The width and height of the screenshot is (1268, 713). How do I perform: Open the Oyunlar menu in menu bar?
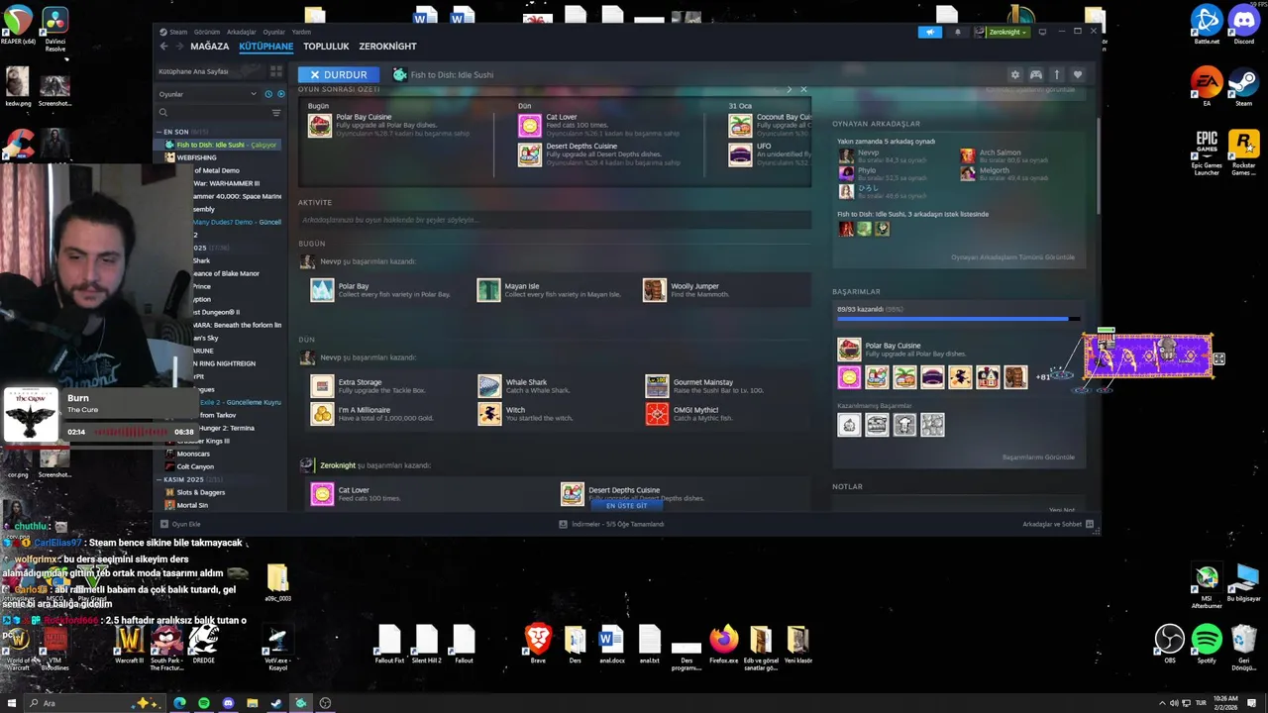tap(273, 32)
